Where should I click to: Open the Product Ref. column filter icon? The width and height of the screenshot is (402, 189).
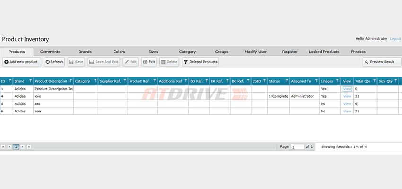pyautogui.click(x=154, y=81)
